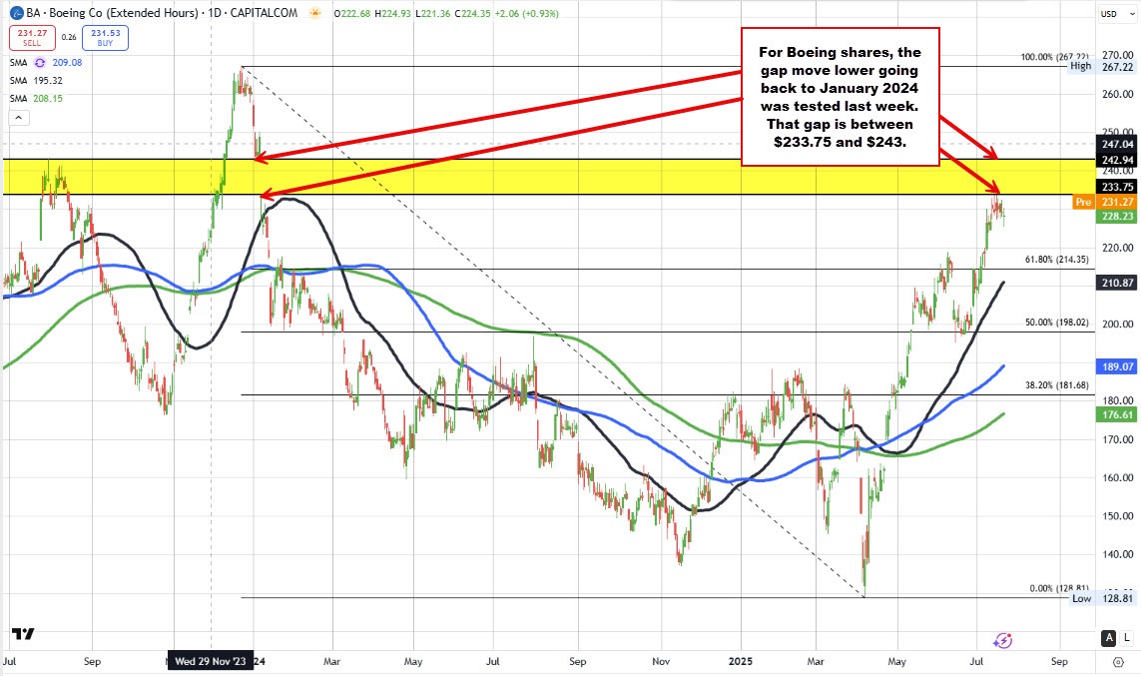Click the 2025 label on the time axis
Image resolution: width=1141 pixels, height=676 pixels.
tap(741, 661)
